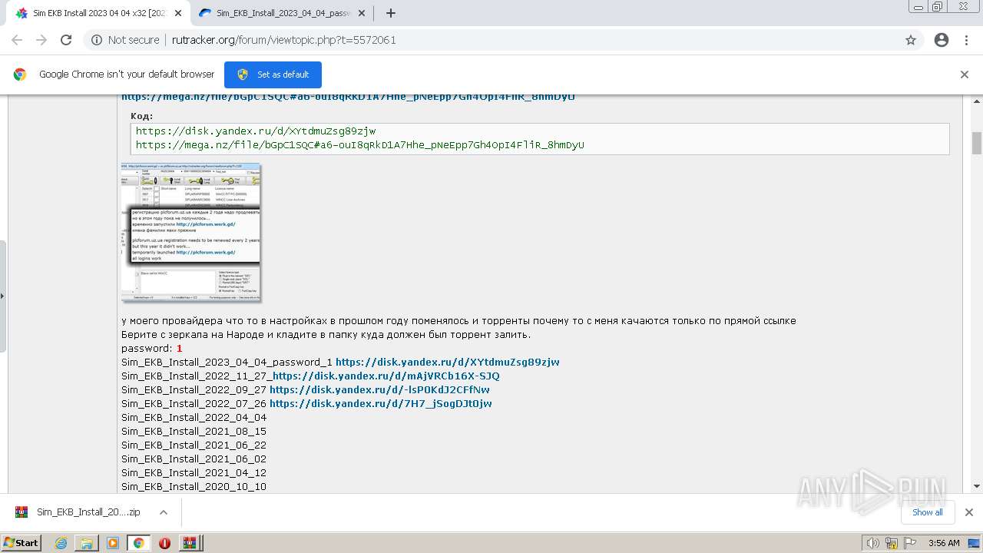Open Yandex link for Sim_EKB_Install_2022_07_26

pos(381,403)
